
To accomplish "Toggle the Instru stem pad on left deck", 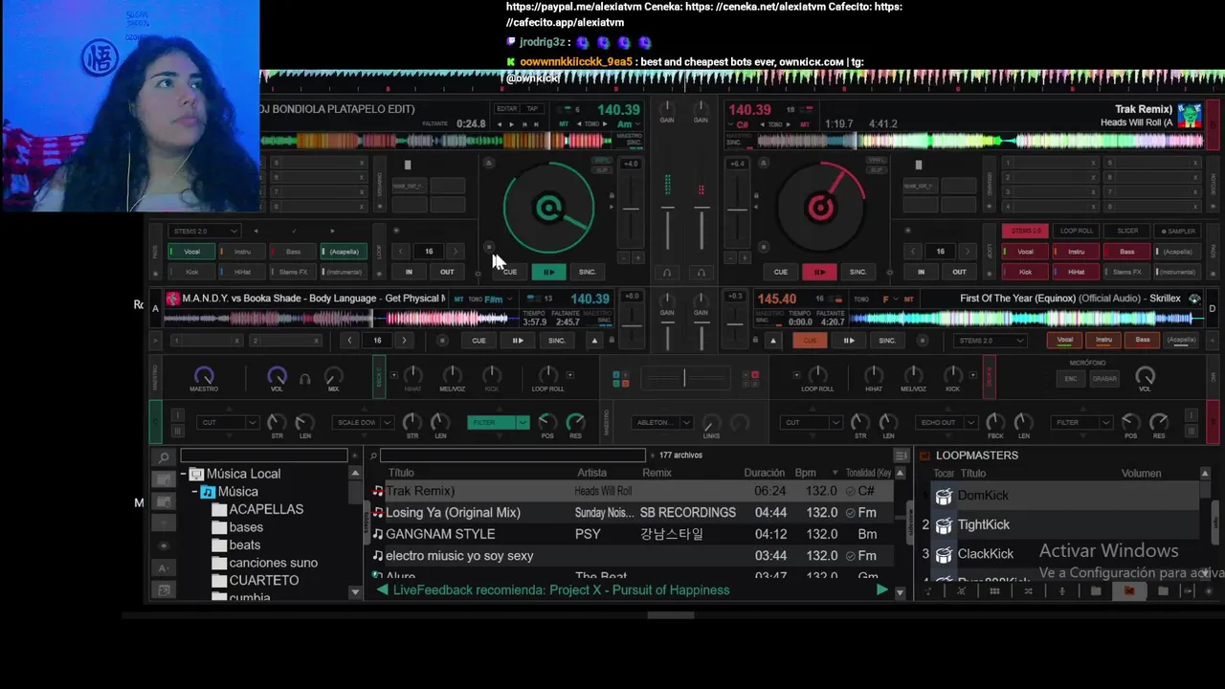I will coord(242,252).
